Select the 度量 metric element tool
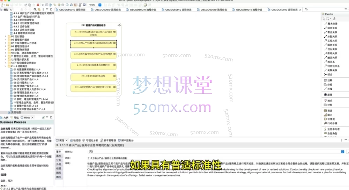This screenshot has width=349, height=190. [328, 95]
